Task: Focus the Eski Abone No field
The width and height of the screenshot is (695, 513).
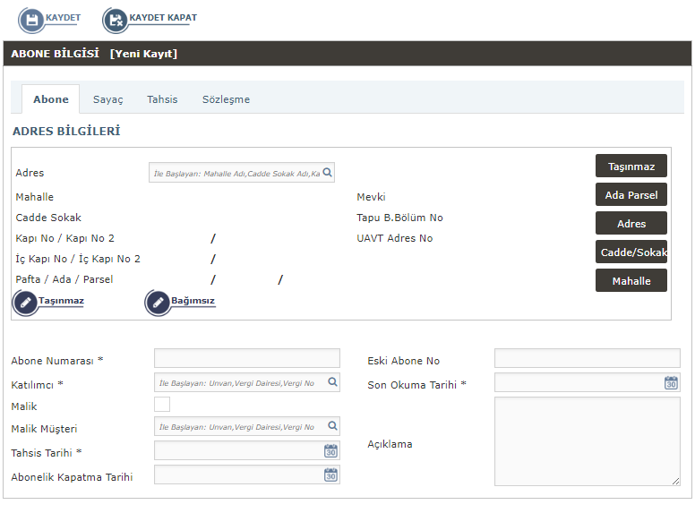Action: point(587,359)
